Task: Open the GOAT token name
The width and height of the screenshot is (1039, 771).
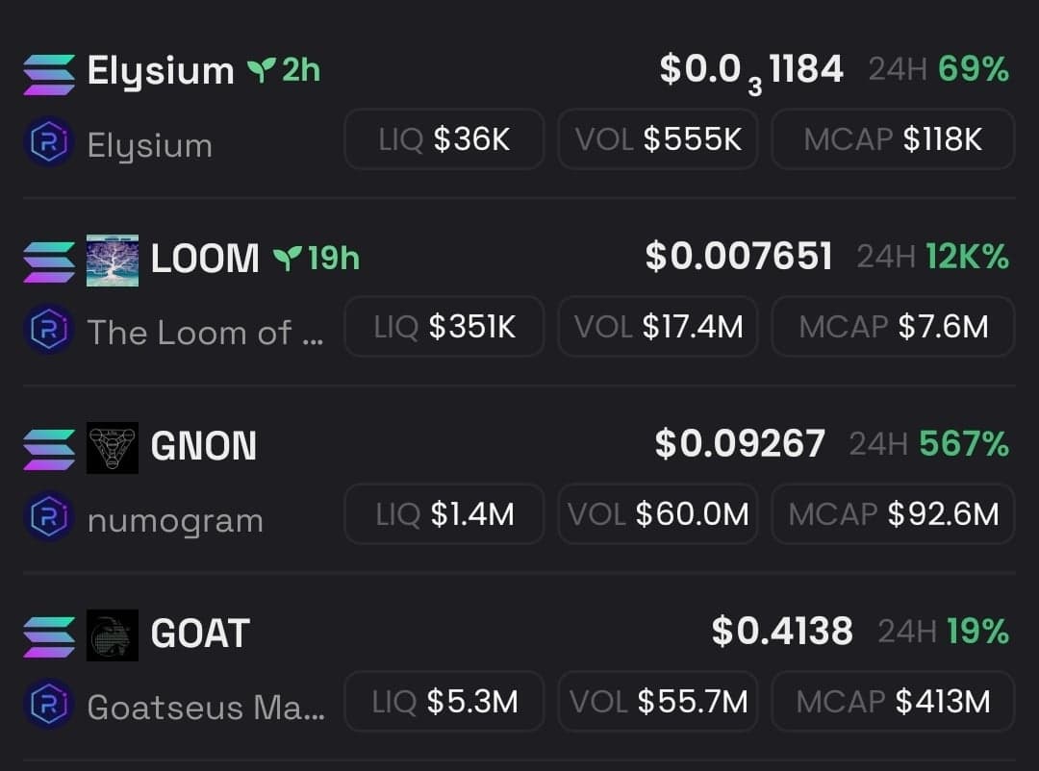Action: pos(200,634)
